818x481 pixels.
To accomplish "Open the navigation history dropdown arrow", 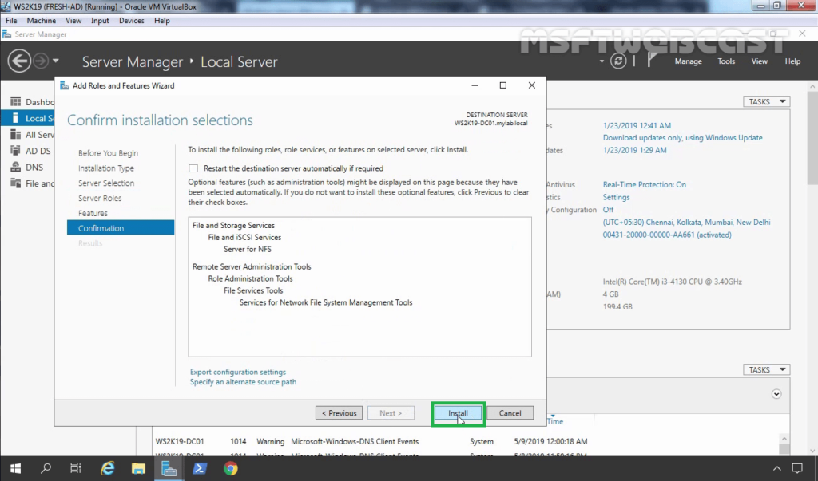I will pyautogui.click(x=55, y=61).
